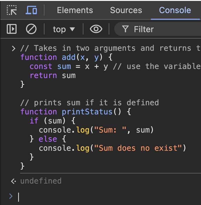The width and height of the screenshot is (201, 205).
Task: Click the "function printStatus() {" line
Action: click(x=76, y=112)
